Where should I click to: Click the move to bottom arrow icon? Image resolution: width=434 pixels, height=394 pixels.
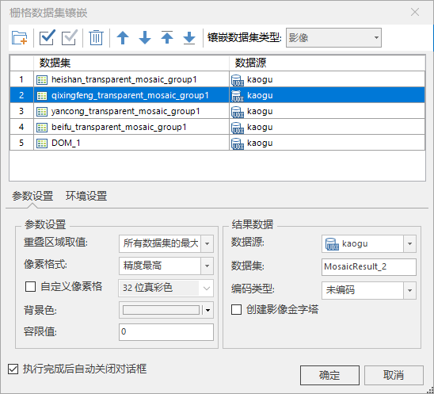(x=189, y=38)
